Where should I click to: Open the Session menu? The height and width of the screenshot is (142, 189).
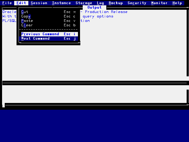coord(39,3)
